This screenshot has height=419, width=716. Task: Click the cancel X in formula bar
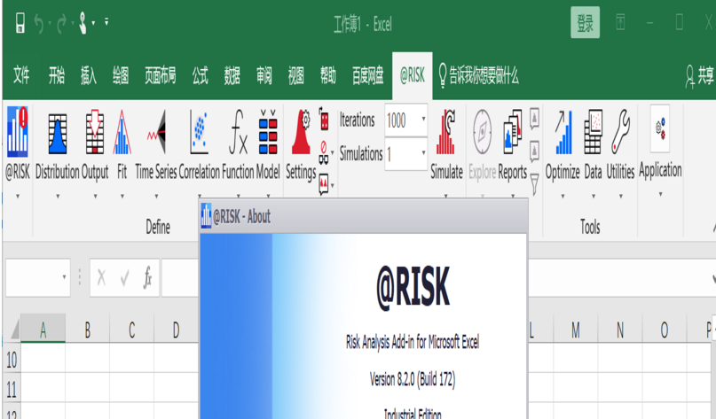point(101,277)
